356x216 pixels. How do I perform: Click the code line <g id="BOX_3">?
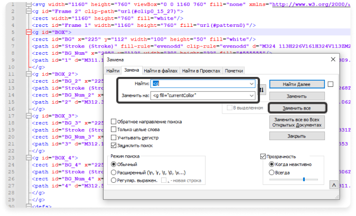(x=55, y=116)
